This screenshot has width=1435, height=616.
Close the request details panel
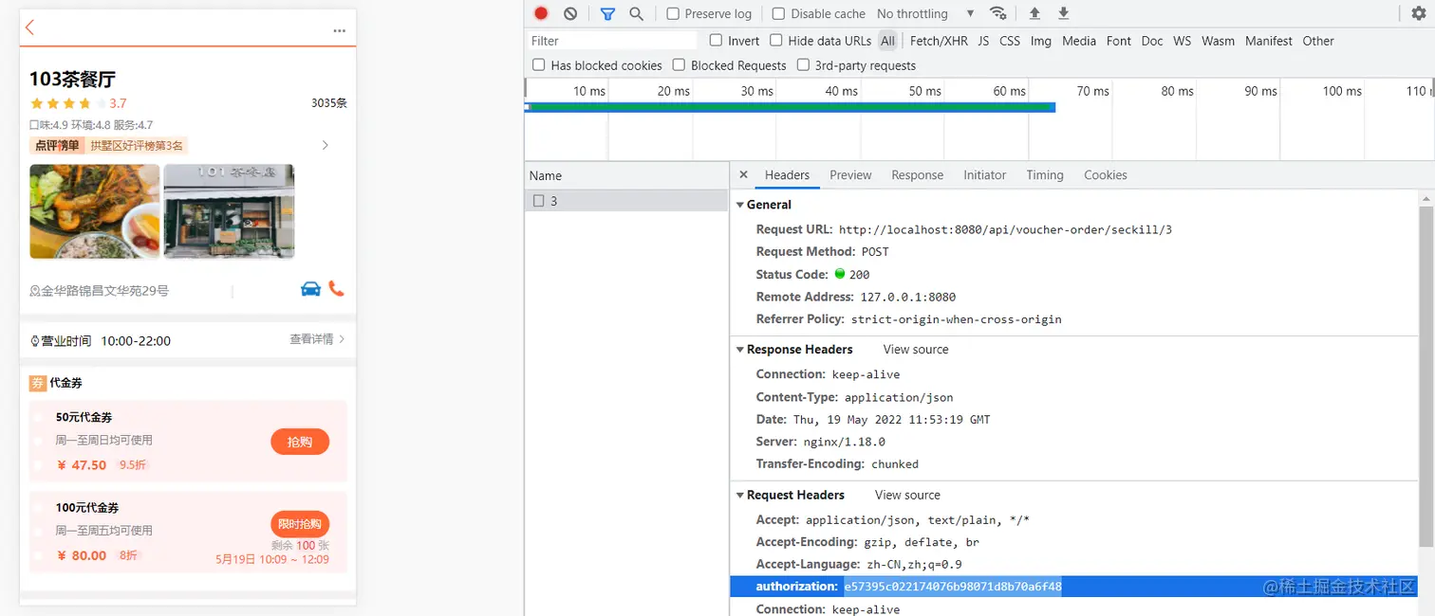click(743, 174)
